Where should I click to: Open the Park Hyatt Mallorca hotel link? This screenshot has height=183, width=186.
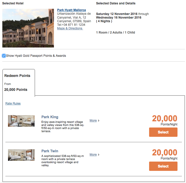[x=71, y=10]
